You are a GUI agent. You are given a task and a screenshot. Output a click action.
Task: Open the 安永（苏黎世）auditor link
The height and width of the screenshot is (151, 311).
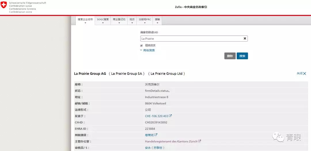pos(155,148)
